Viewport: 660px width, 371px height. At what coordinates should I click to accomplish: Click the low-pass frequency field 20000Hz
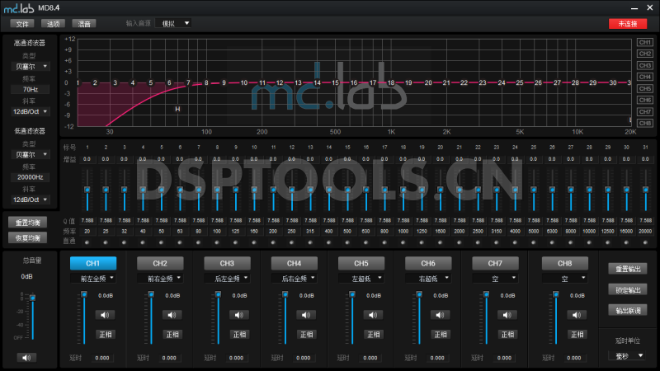tap(30, 177)
